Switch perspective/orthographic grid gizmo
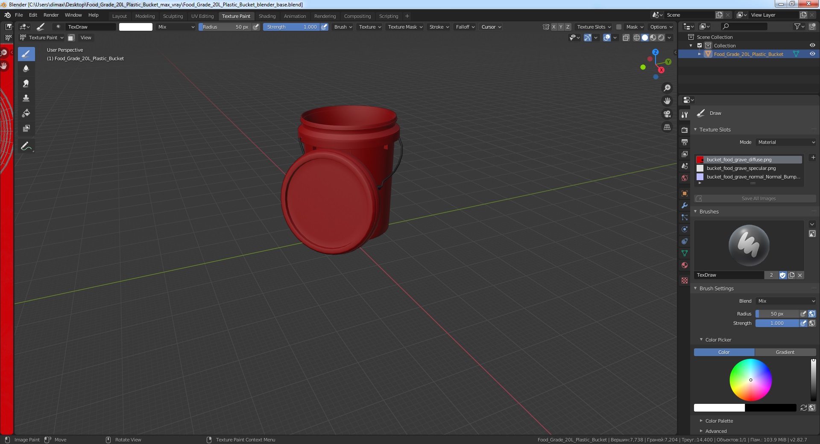This screenshot has height=444, width=820. coord(667,127)
